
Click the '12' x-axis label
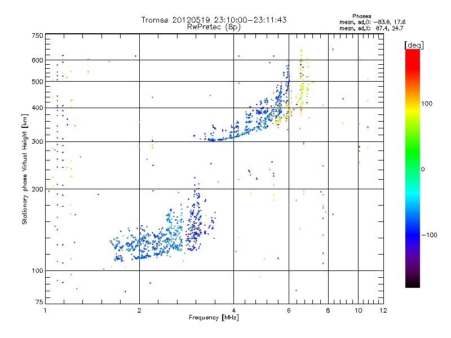(383, 310)
